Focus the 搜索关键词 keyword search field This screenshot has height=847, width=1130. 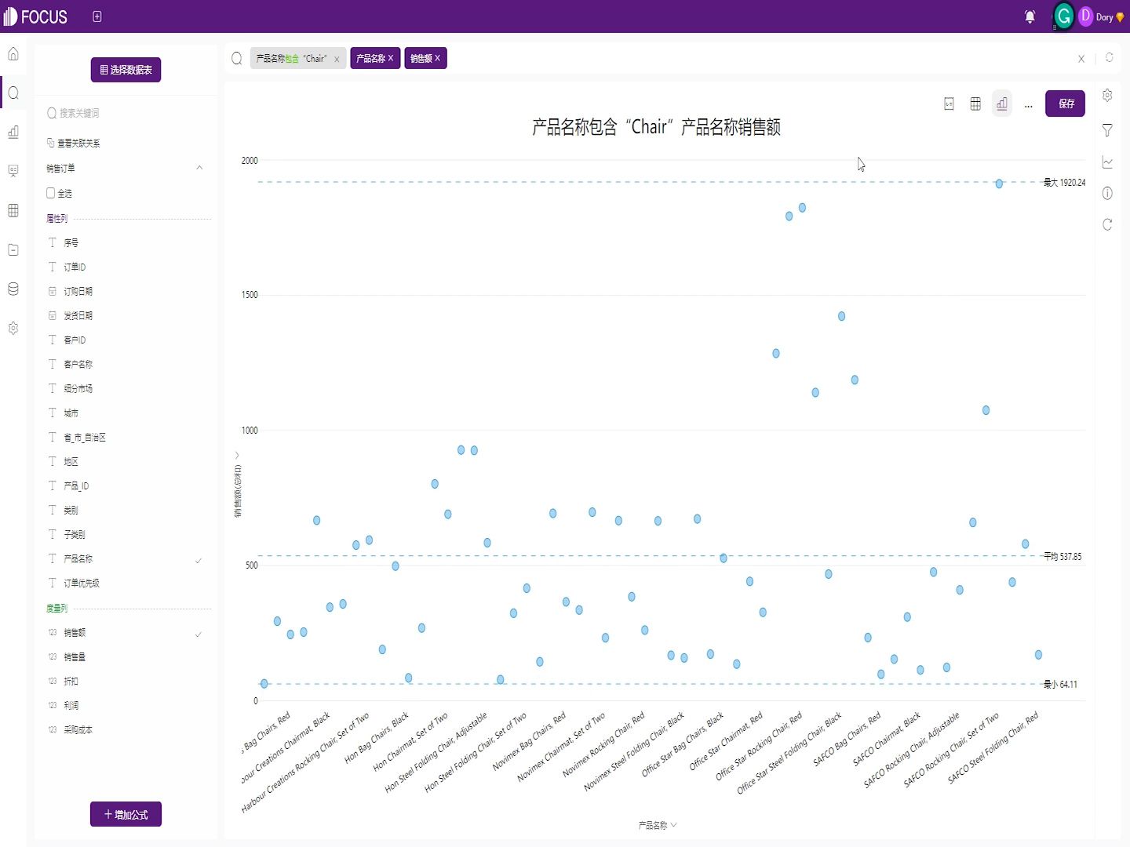pos(126,114)
